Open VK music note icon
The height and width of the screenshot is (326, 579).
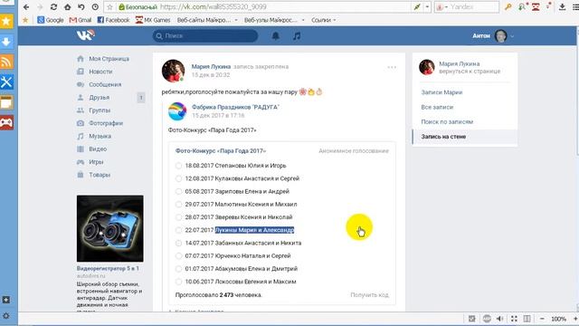[297, 36]
